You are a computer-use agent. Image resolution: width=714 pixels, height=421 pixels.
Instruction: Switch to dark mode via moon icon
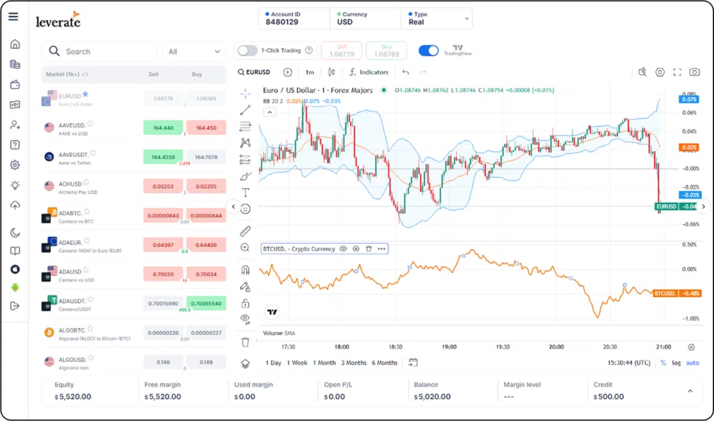coord(15,233)
